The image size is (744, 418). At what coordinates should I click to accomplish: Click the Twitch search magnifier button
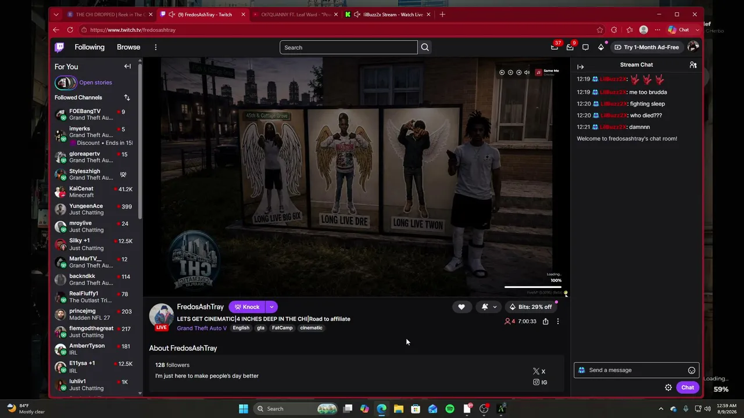(425, 48)
